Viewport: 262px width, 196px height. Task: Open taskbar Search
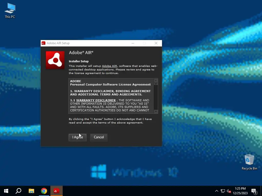(x=18, y=191)
